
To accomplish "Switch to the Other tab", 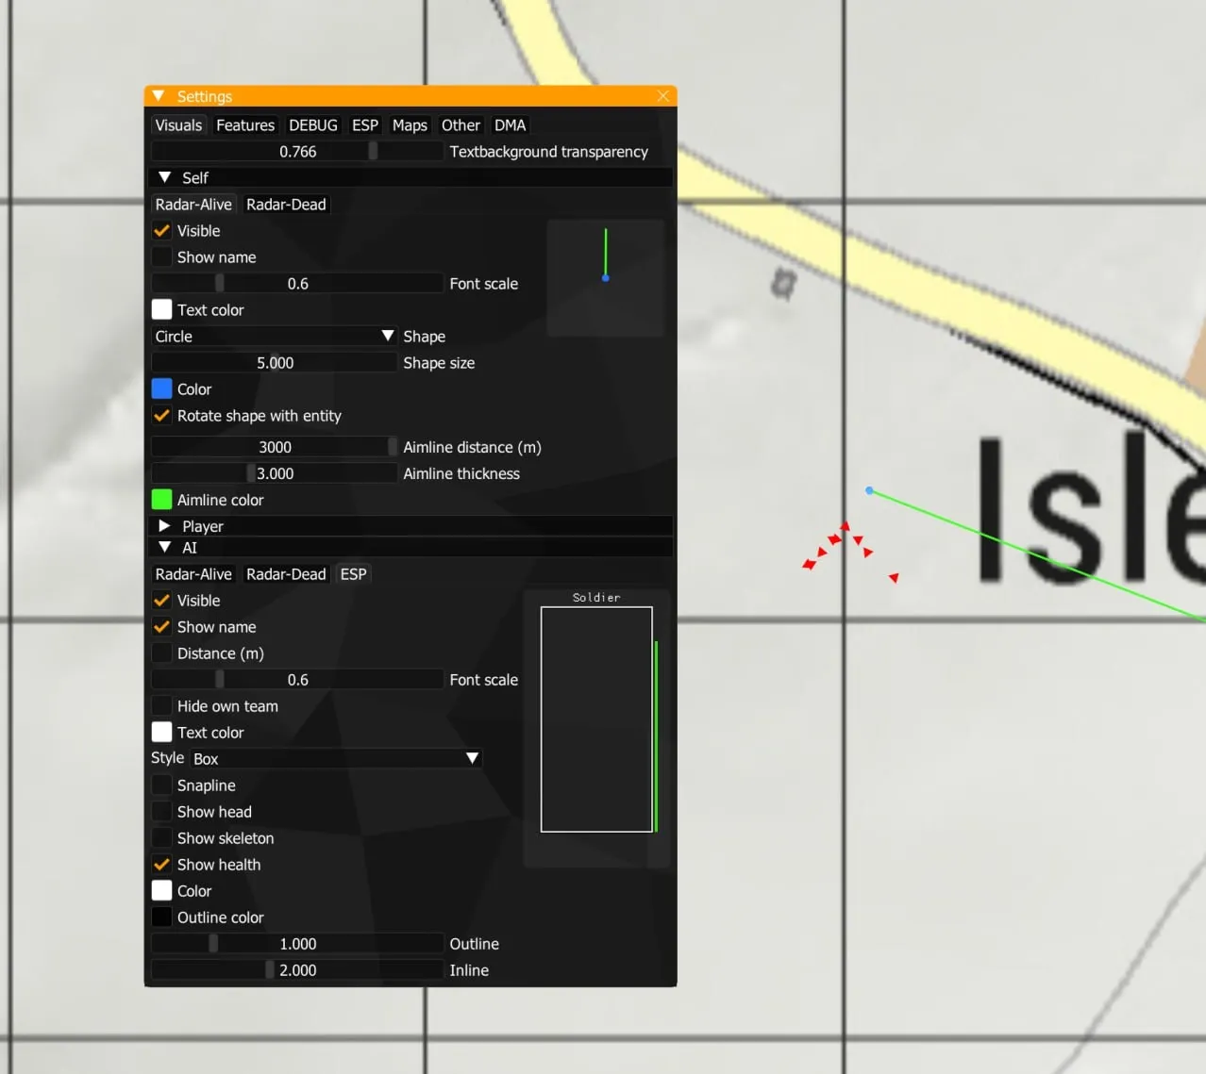I will pyautogui.click(x=461, y=125).
